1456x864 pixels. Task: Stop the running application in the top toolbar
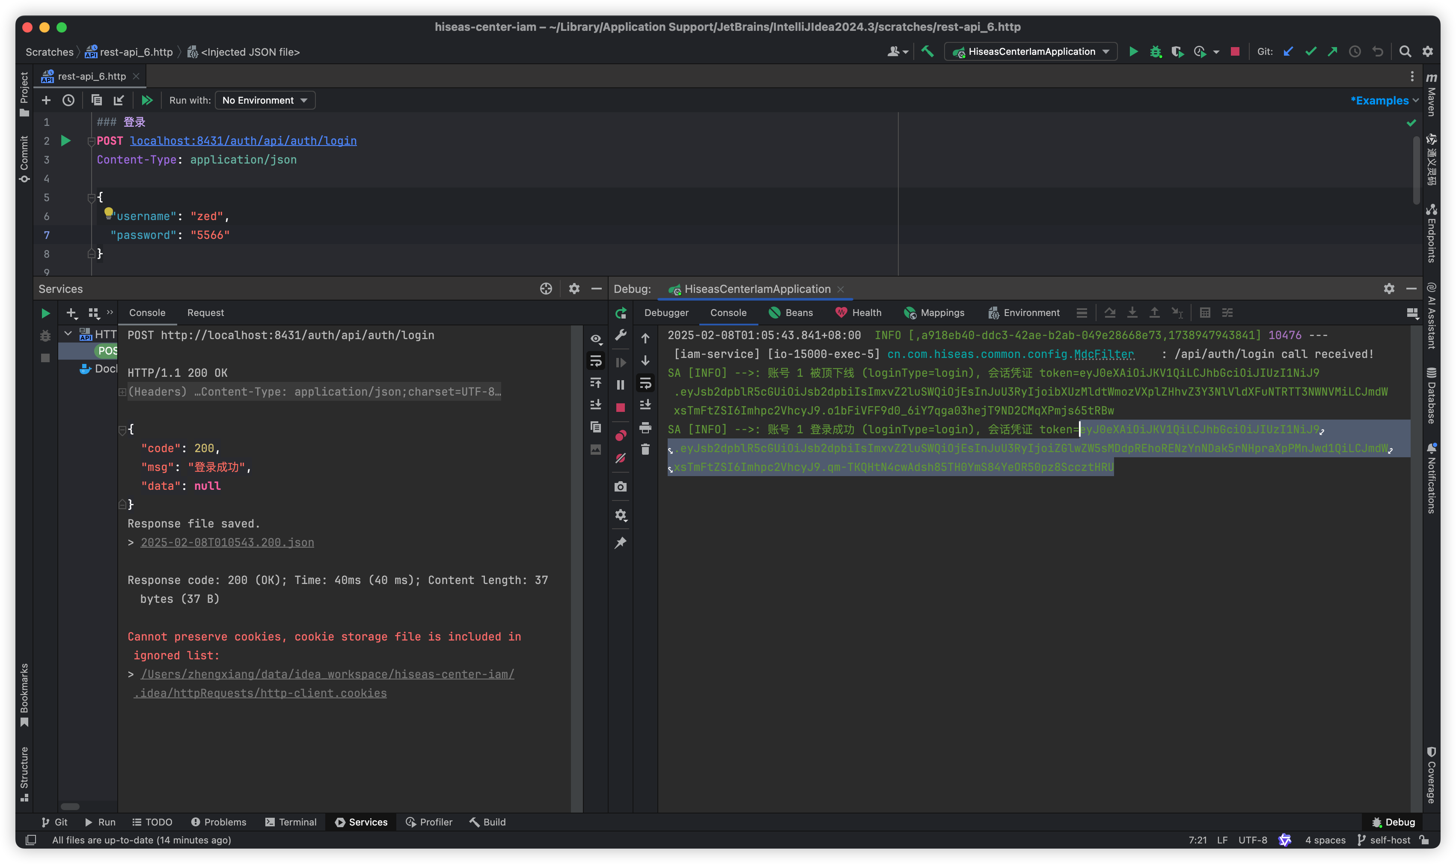(x=1235, y=52)
